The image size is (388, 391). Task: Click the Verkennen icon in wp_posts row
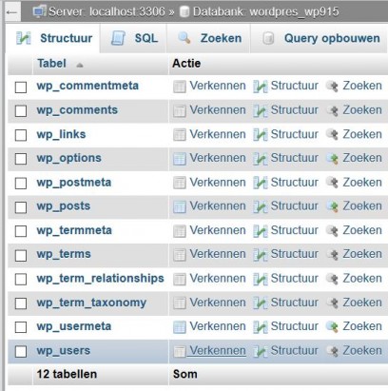tap(180, 206)
